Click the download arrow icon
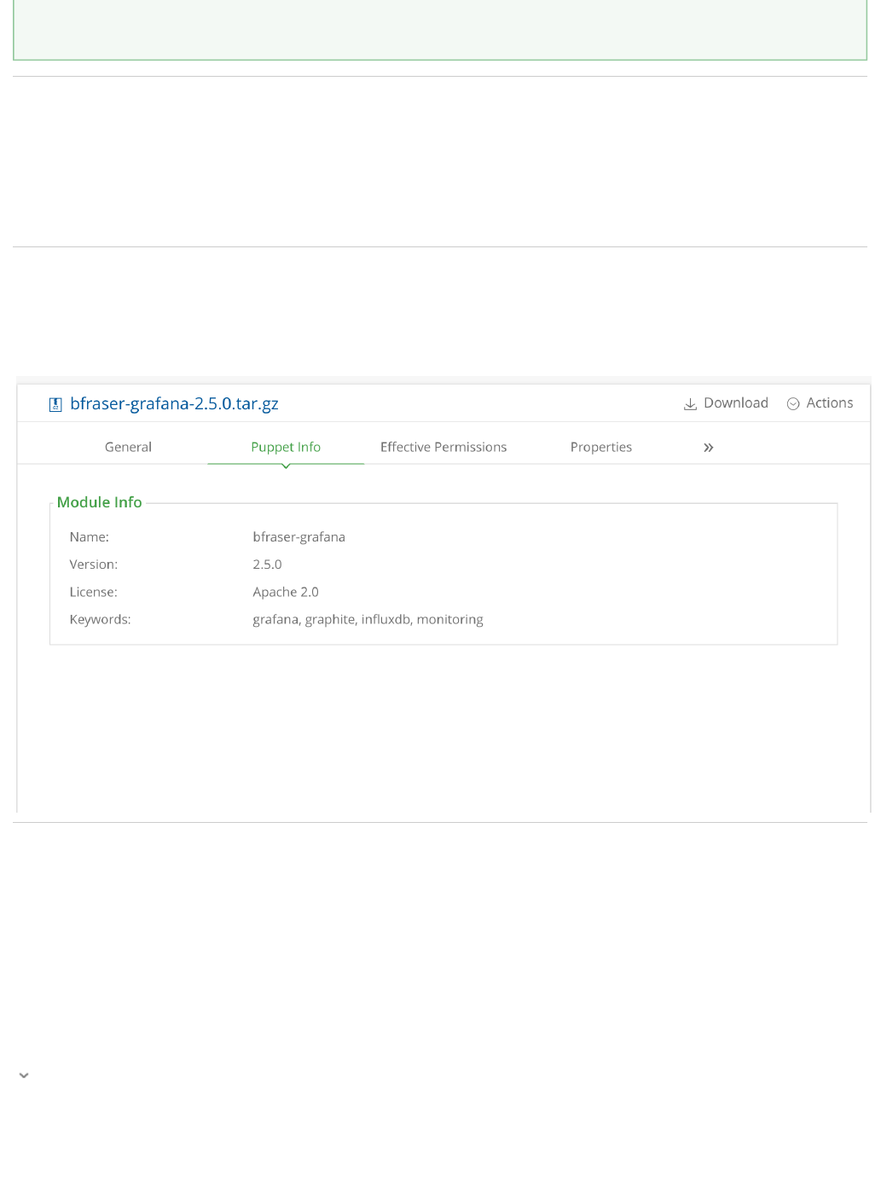The width and height of the screenshot is (881, 1187). tap(690, 404)
